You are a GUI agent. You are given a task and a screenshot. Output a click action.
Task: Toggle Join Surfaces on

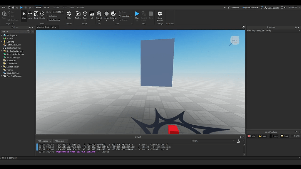tap(47, 20)
